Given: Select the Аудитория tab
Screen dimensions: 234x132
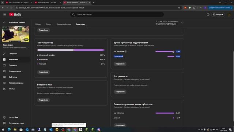Looking at the screenshot, I should coord(80,24).
